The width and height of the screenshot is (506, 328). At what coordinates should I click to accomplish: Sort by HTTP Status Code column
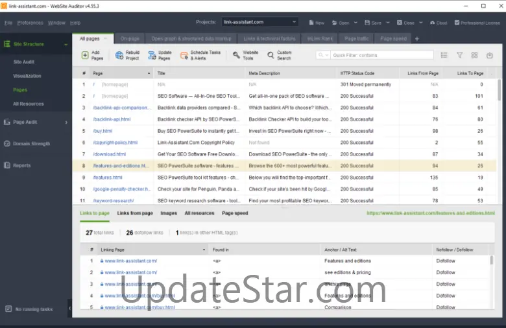tap(367, 73)
